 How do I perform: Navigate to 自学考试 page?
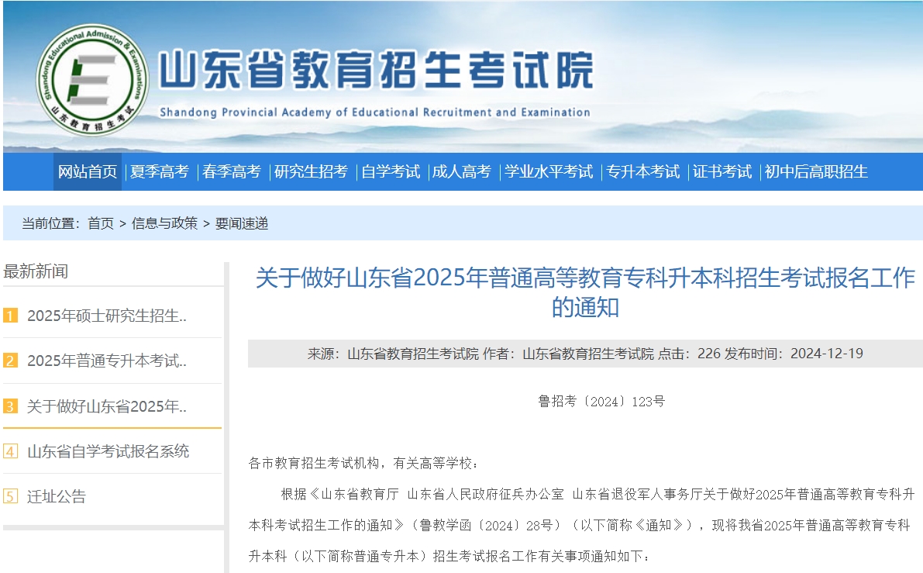tap(391, 172)
